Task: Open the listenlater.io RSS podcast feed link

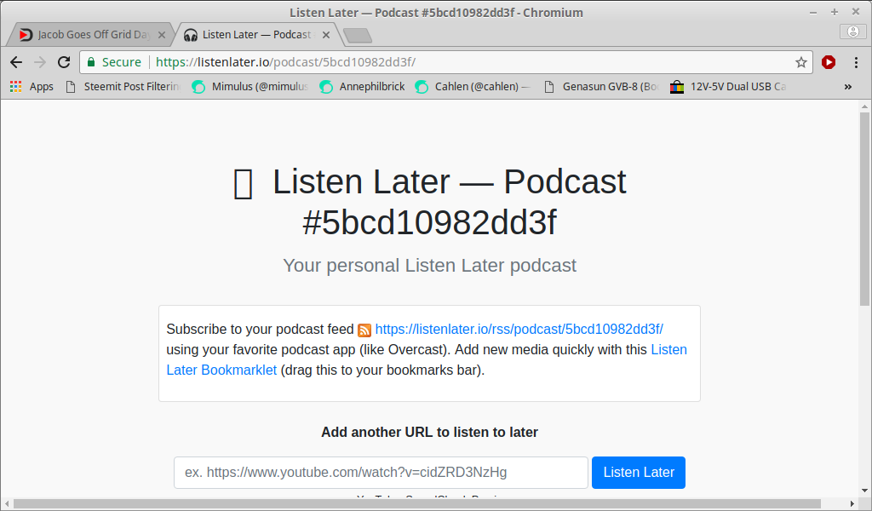Action: click(519, 330)
